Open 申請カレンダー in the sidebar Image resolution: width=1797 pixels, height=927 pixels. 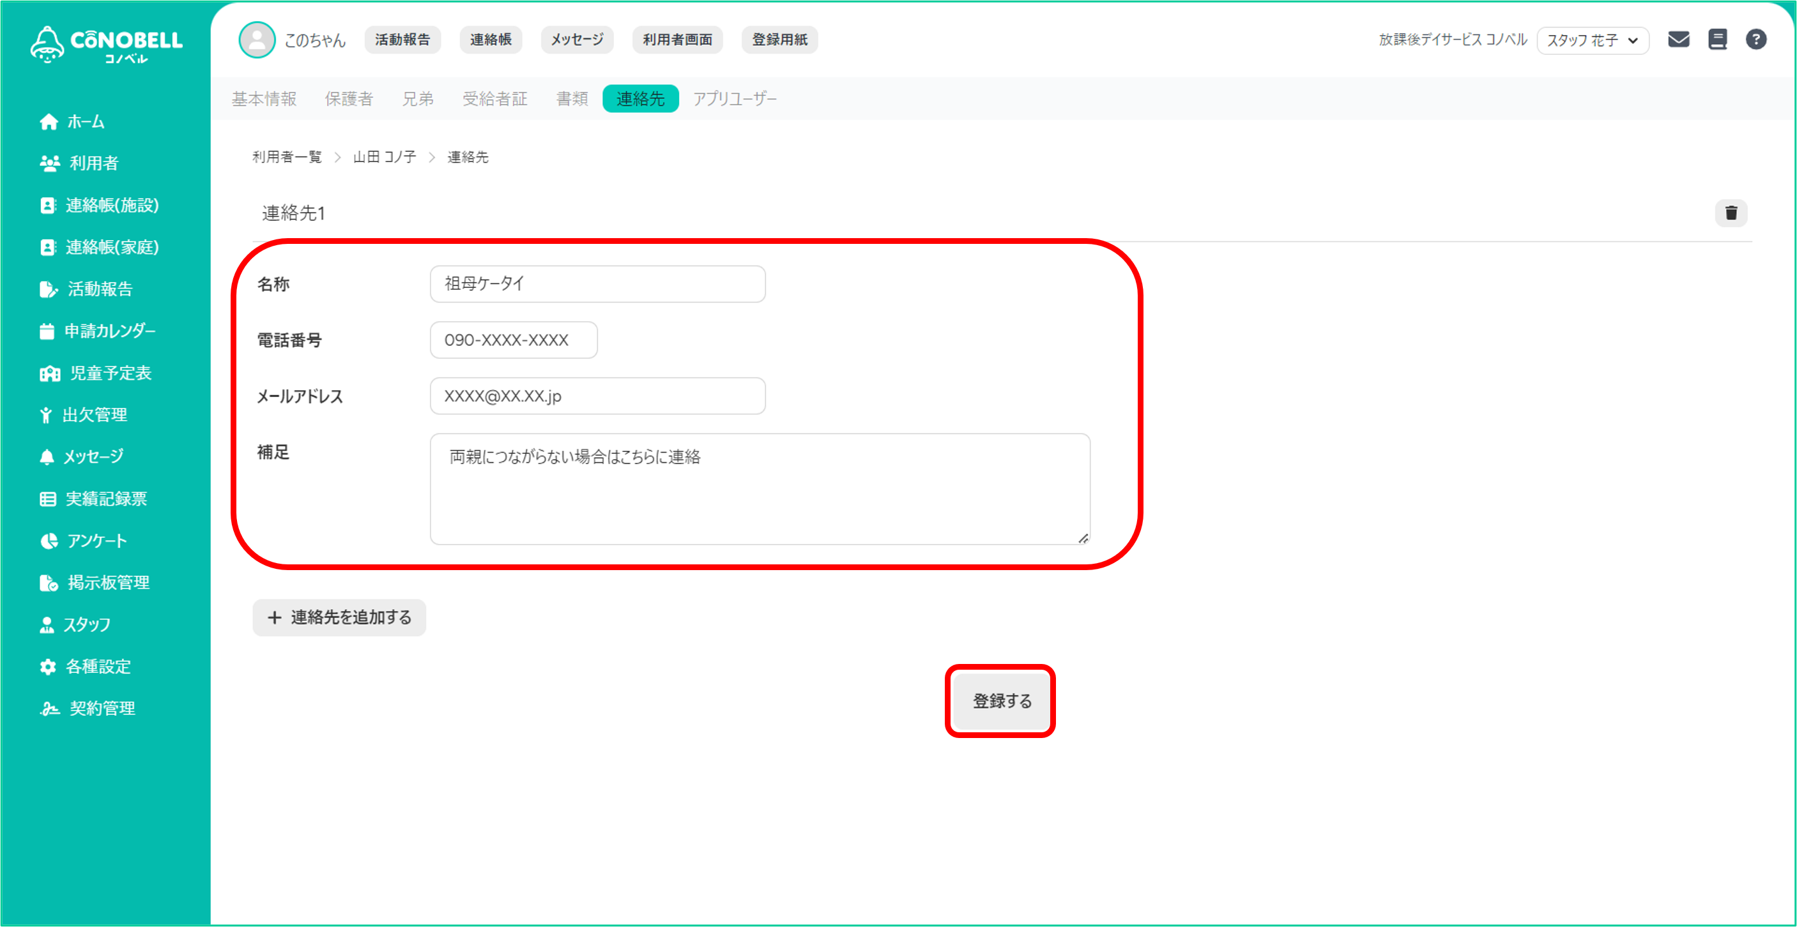point(98,331)
